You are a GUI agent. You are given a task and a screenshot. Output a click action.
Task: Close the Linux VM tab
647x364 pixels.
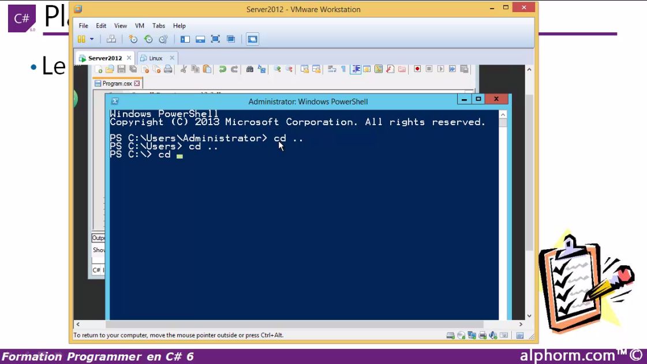click(x=172, y=58)
